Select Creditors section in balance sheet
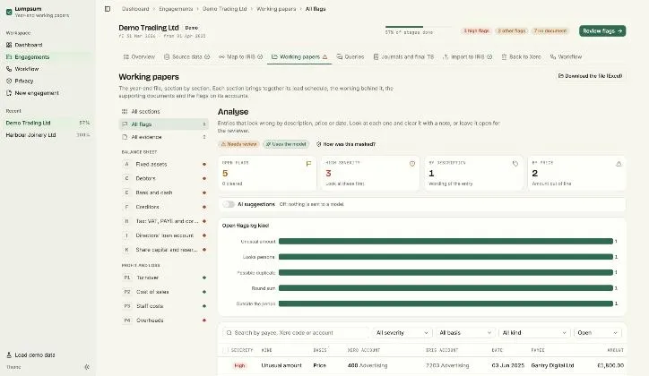 point(164,207)
